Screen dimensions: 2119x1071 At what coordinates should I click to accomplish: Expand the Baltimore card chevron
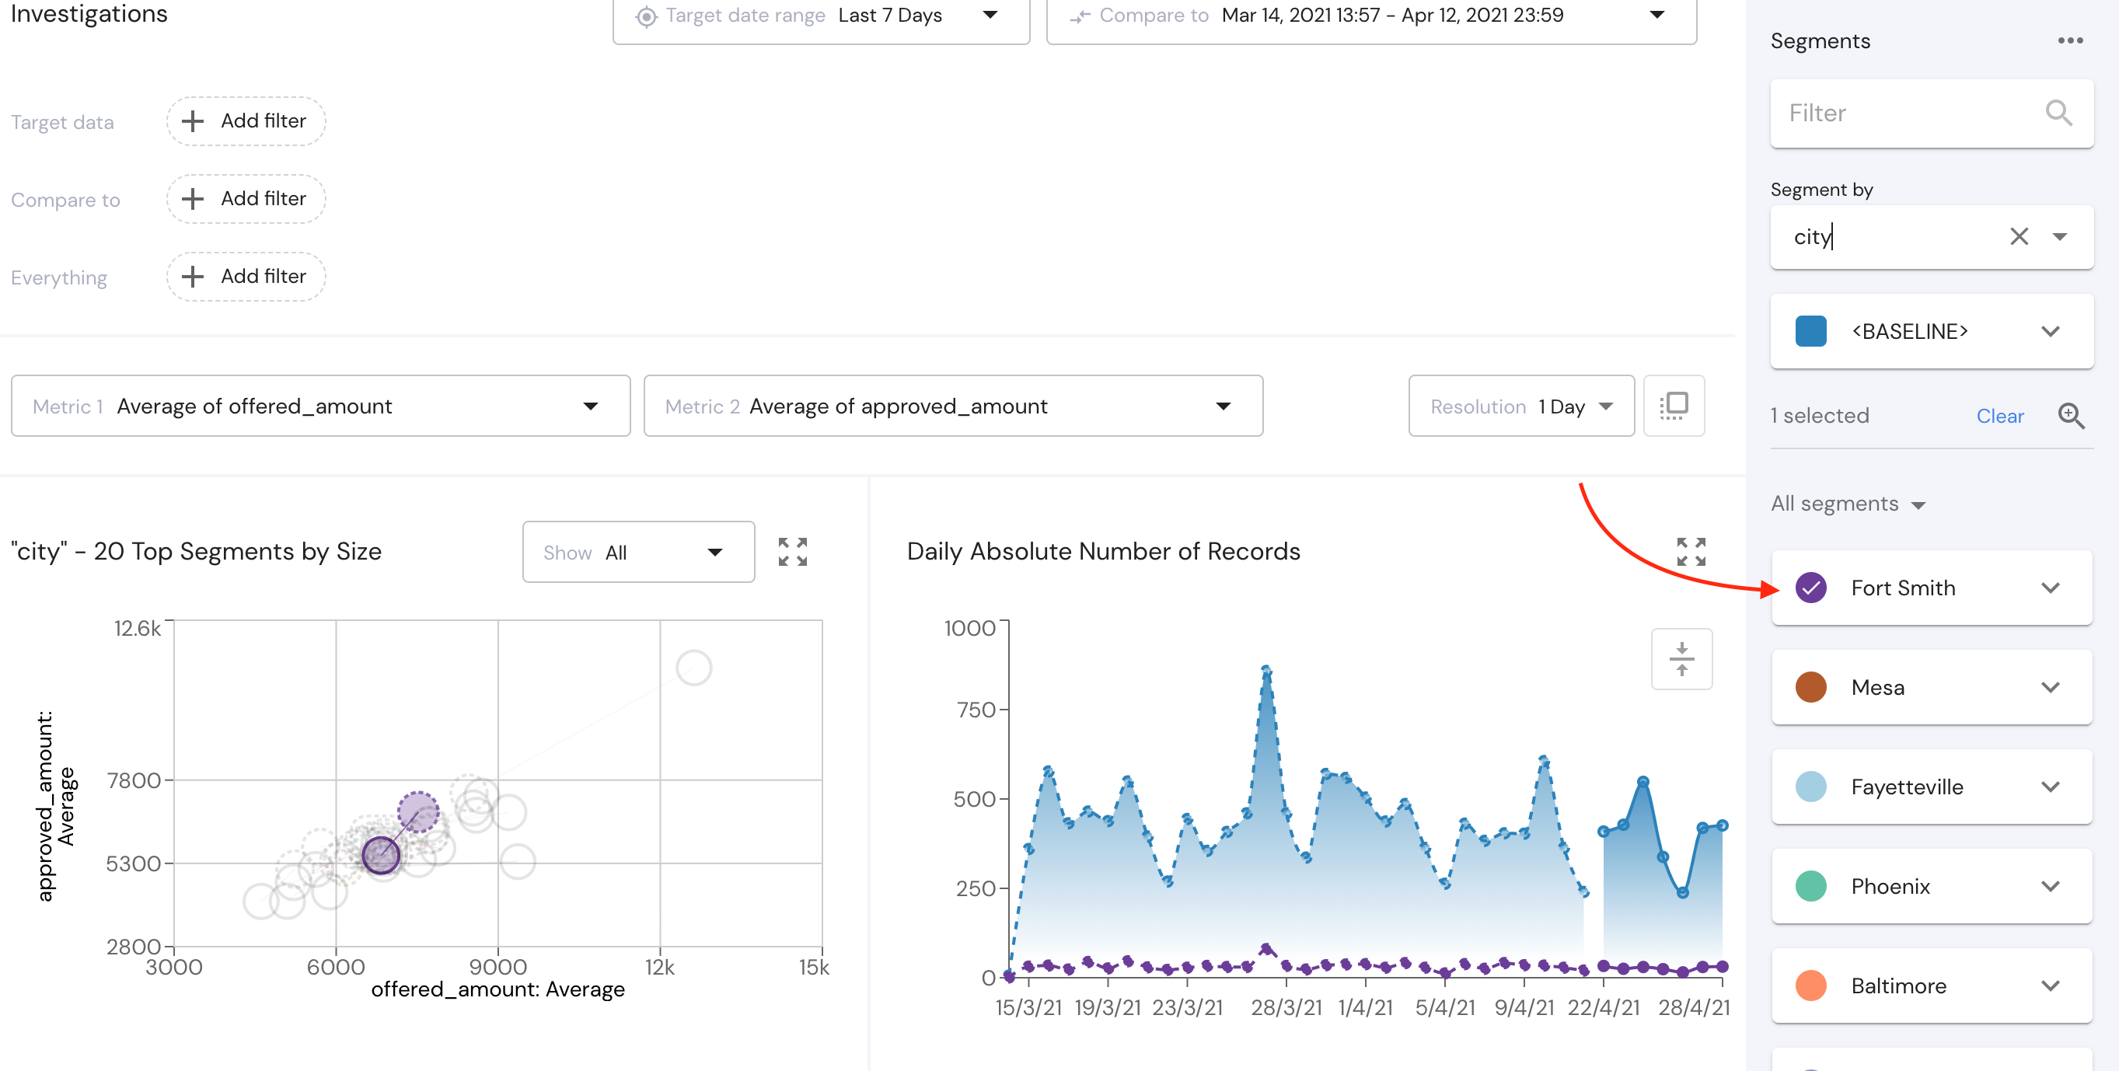(x=2050, y=986)
